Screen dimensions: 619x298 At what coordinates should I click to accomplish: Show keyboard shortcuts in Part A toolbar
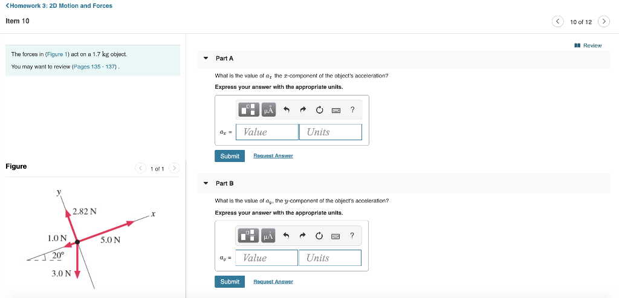click(x=336, y=111)
